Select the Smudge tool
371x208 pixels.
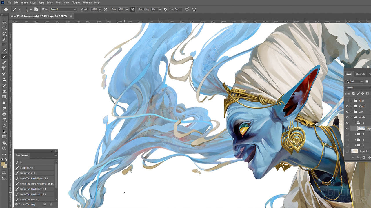4,108
